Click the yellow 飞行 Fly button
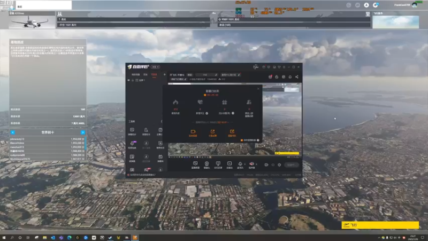Viewport: 428px width, 241px height. (380, 225)
